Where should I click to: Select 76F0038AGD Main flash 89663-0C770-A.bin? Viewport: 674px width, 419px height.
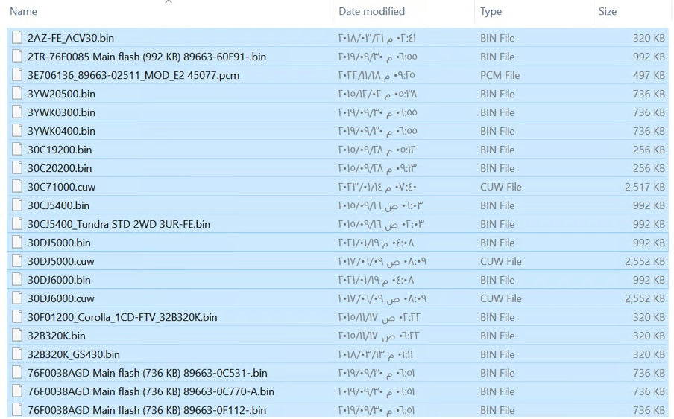pos(151,391)
